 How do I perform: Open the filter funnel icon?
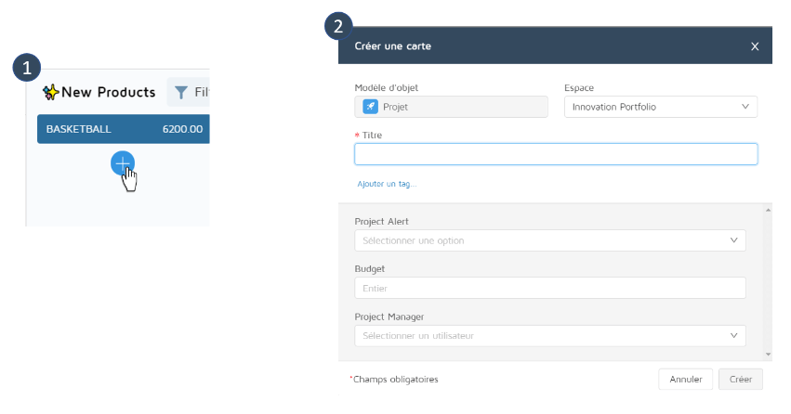[180, 92]
